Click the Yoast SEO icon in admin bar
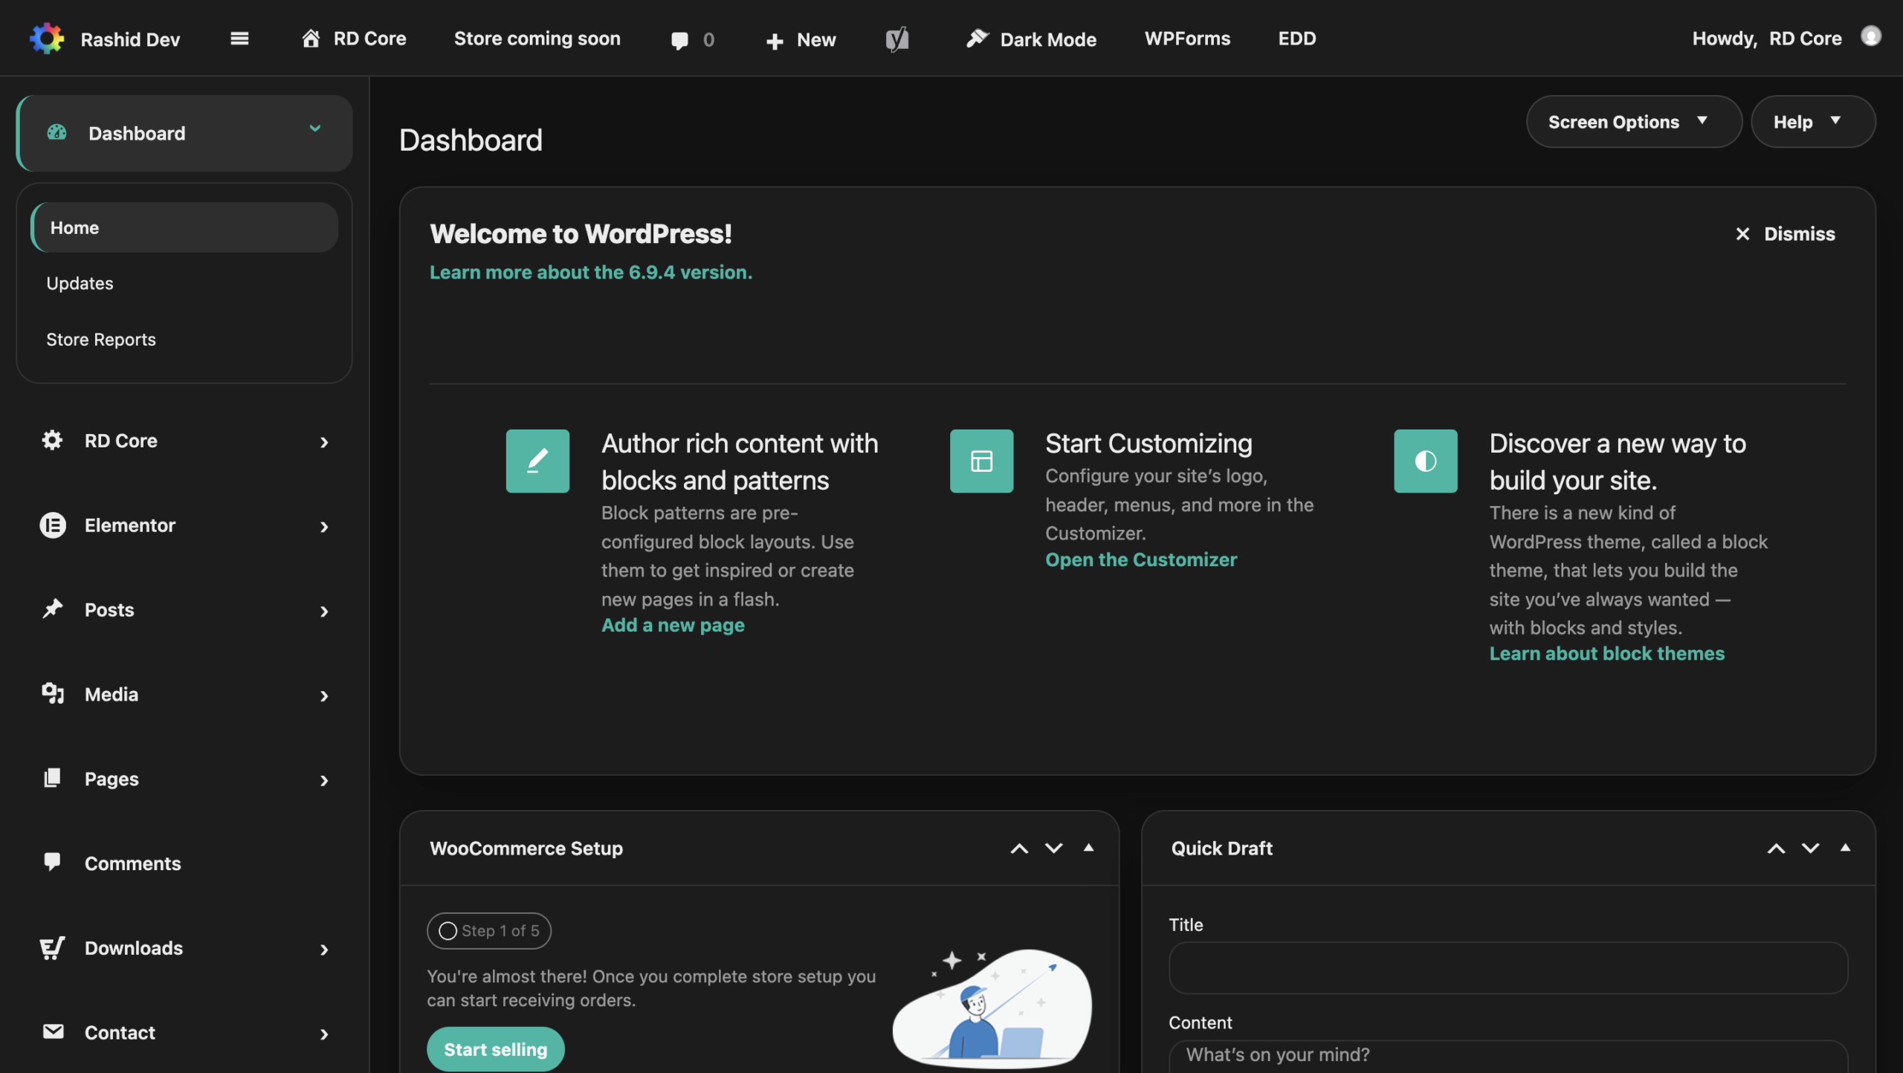The width and height of the screenshot is (1903, 1073). click(897, 39)
